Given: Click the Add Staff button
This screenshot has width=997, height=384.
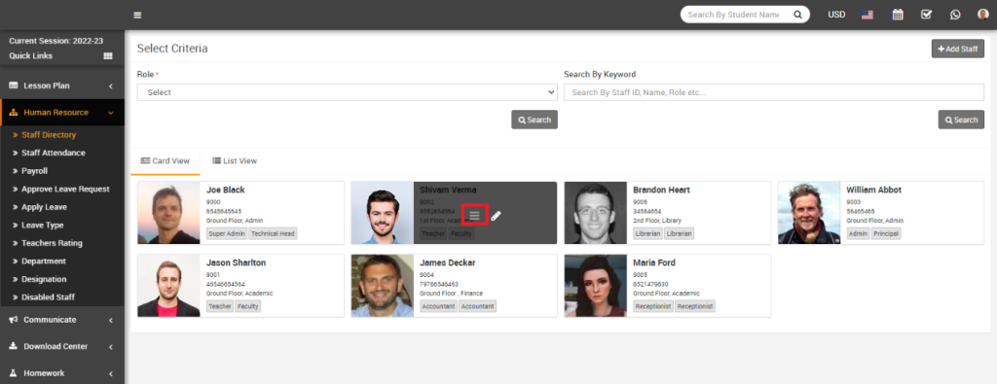Looking at the screenshot, I should 958,49.
